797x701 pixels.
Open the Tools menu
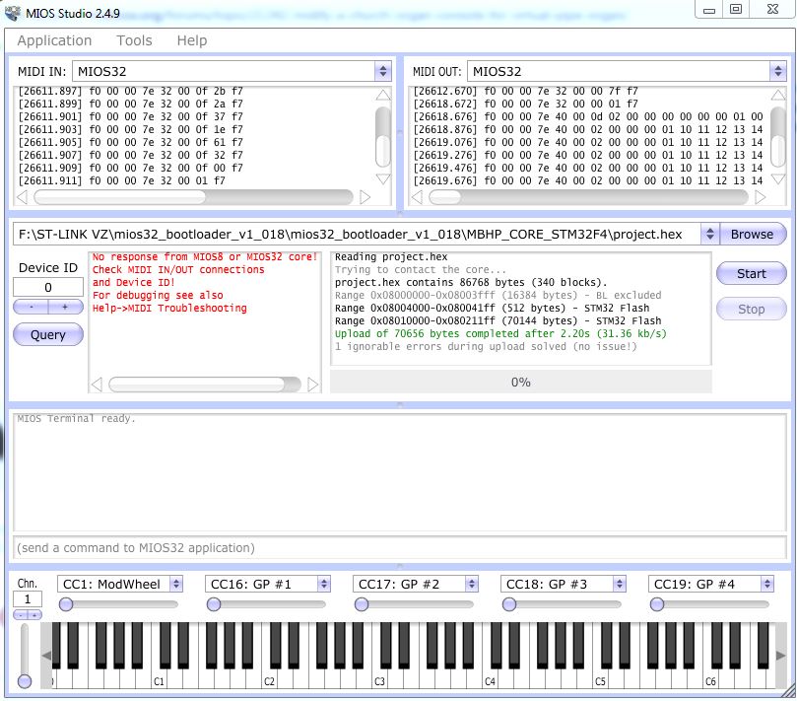[x=134, y=40]
